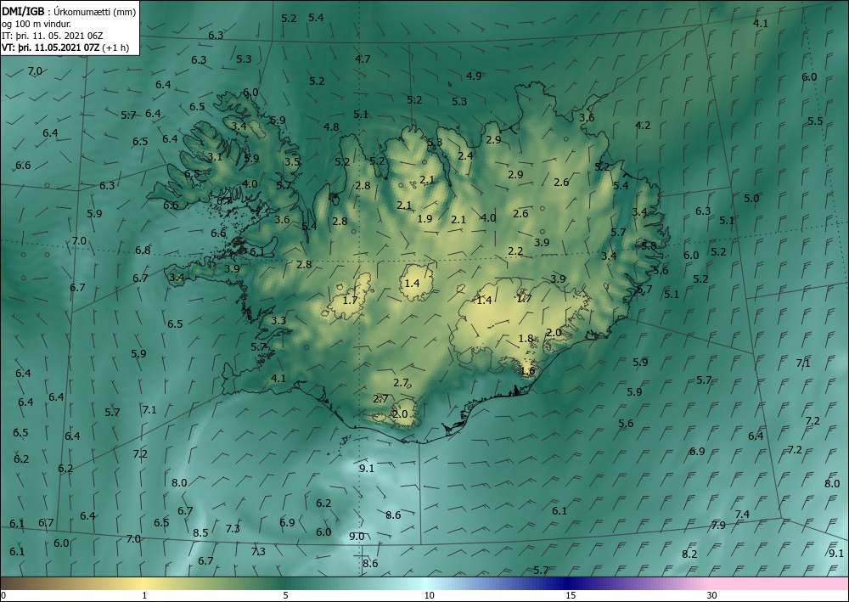849x602 pixels.
Task: Select the 'IT: þri. 11. 05. 2021 06Z' line
Action: click(x=53, y=35)
